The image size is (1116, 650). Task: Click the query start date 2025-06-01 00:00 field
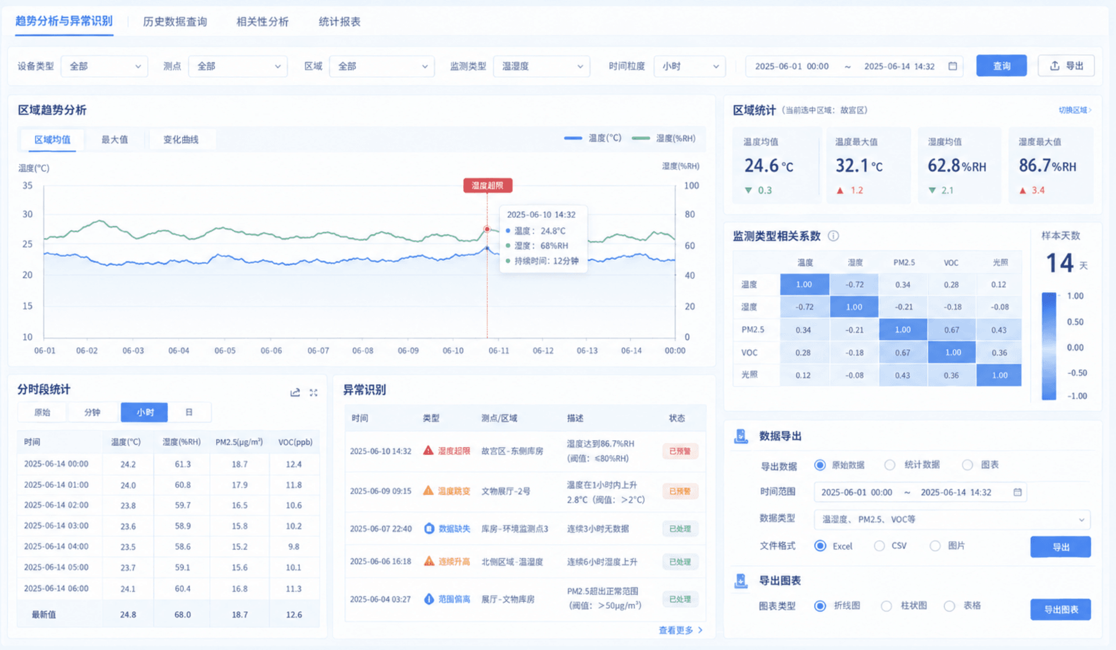[x=792, y=66]
